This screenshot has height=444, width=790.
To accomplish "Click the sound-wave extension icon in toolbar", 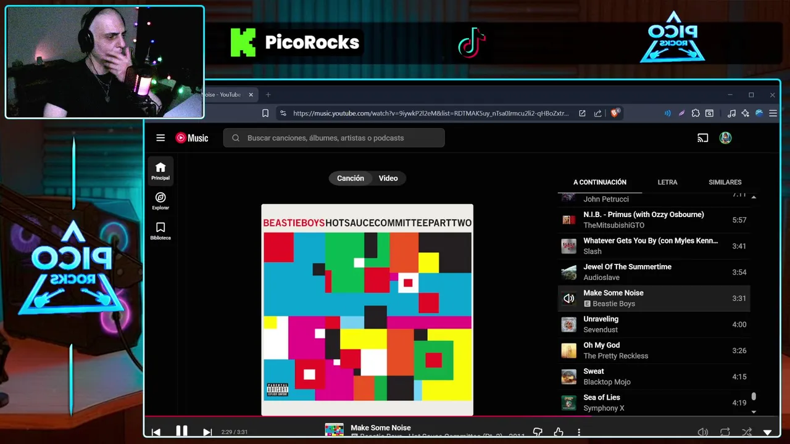I will 667,113.
